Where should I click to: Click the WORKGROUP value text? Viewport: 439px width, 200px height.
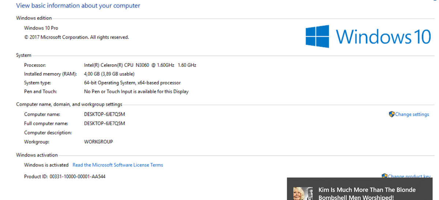tap(98, 142)
